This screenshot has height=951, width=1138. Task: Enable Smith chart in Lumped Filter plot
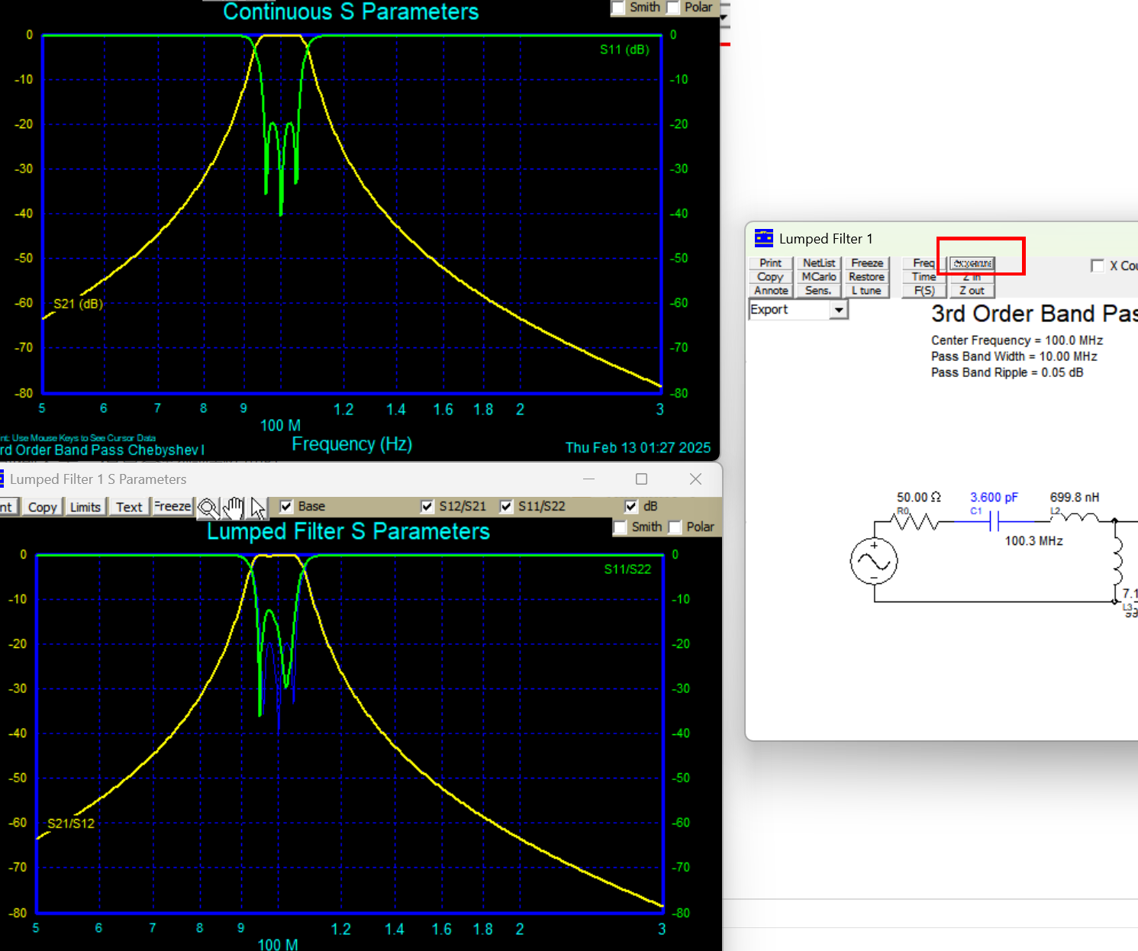click(621, 527)
